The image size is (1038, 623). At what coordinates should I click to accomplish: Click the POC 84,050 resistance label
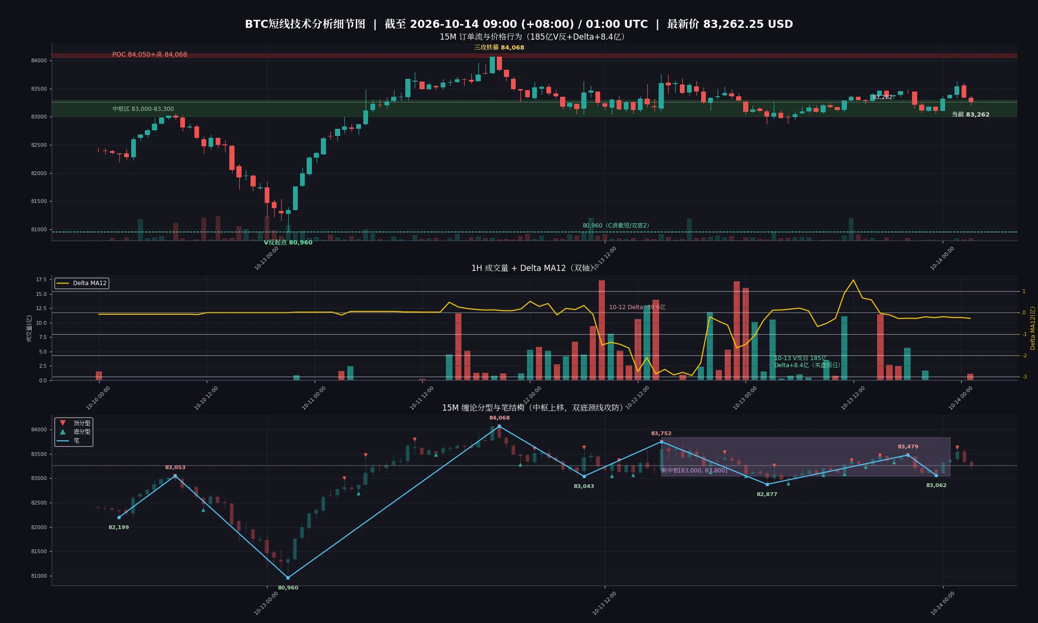tap(150, 54)
